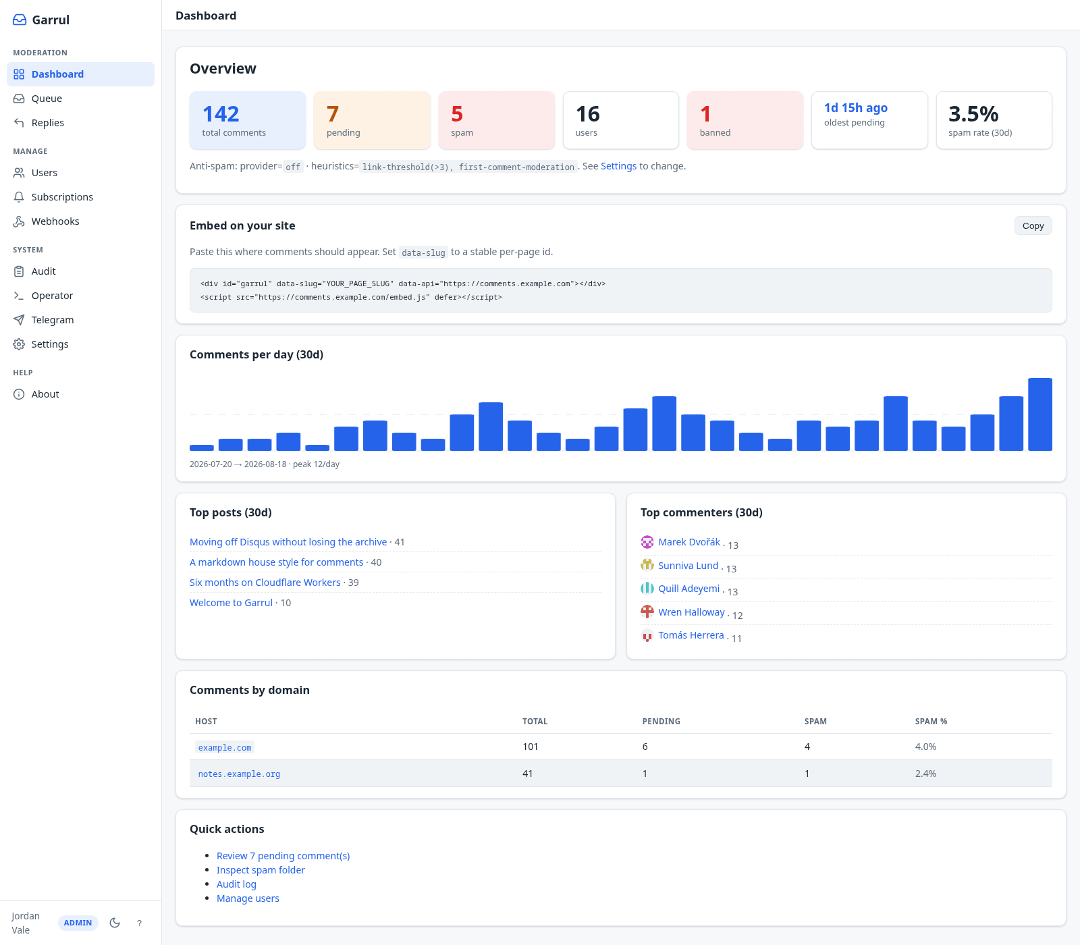1080x945 pixels.
Task: Click the help question mark icon
Action: point(139,923)
